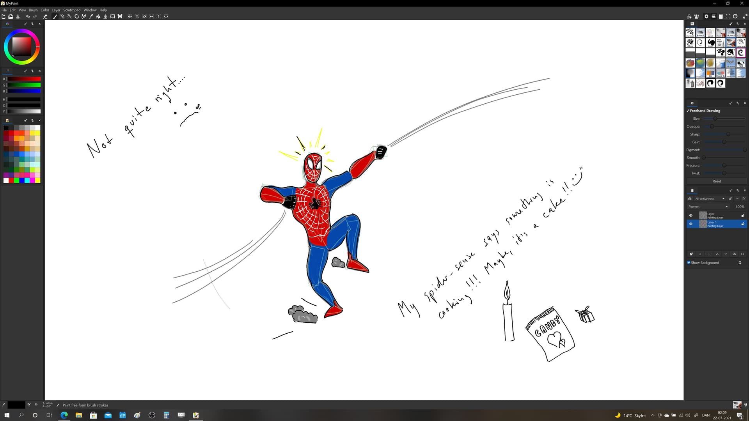The width and height of the screenshot is (749, 421).
Task: Select the Blur brush preset thumbnail
Action: (x=710, y=73)
